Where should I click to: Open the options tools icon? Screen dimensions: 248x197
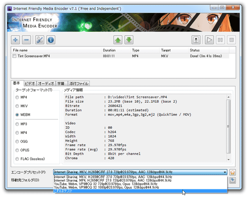click(40, 40)
